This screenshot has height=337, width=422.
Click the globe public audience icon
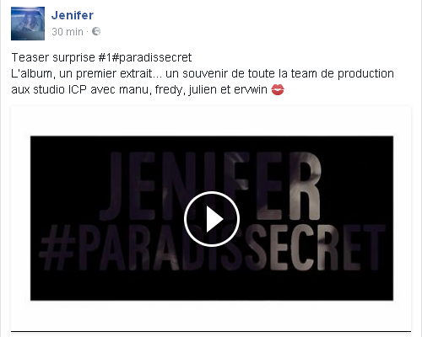click(96, 31)
